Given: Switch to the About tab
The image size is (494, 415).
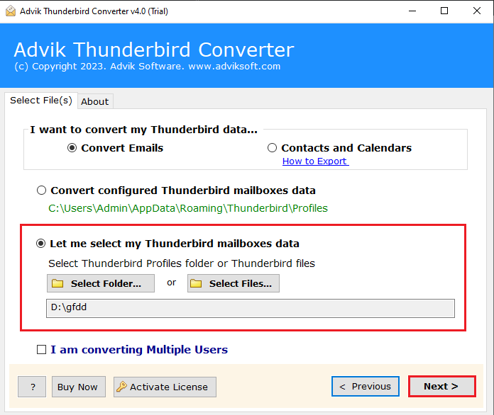Looking at the screenshot, I should (95, 101).
